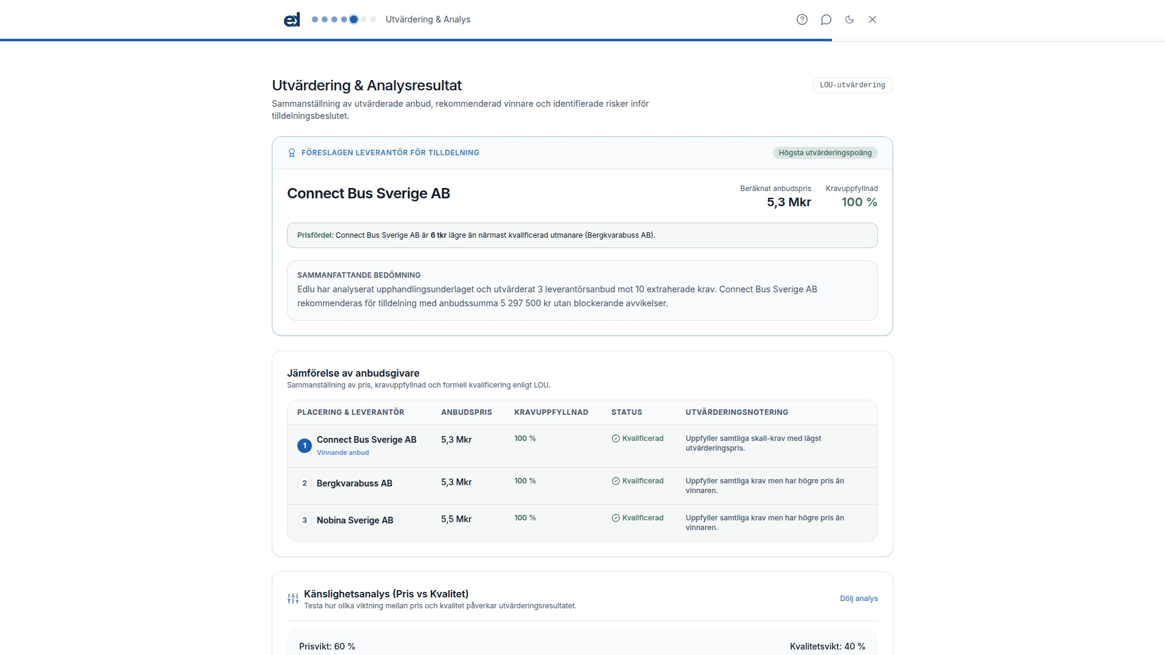Toggle dark mode with the moon icon
Image resolution: width=1165 pixels, height=655 pixels.
pyautogui.click(x=849, y=19)
